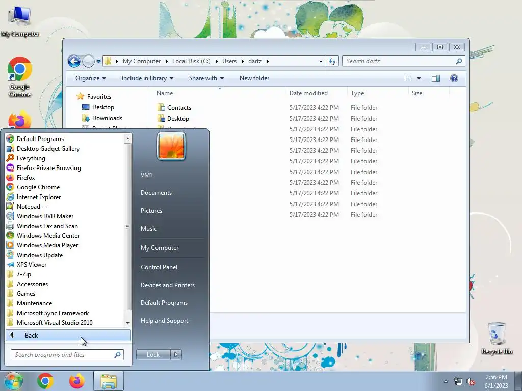Click the network tray icon

[458, 382]
